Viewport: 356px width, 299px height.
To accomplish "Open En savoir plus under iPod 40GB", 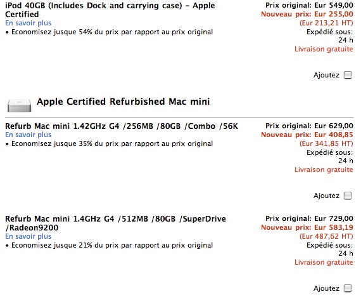I will (29, 23).
